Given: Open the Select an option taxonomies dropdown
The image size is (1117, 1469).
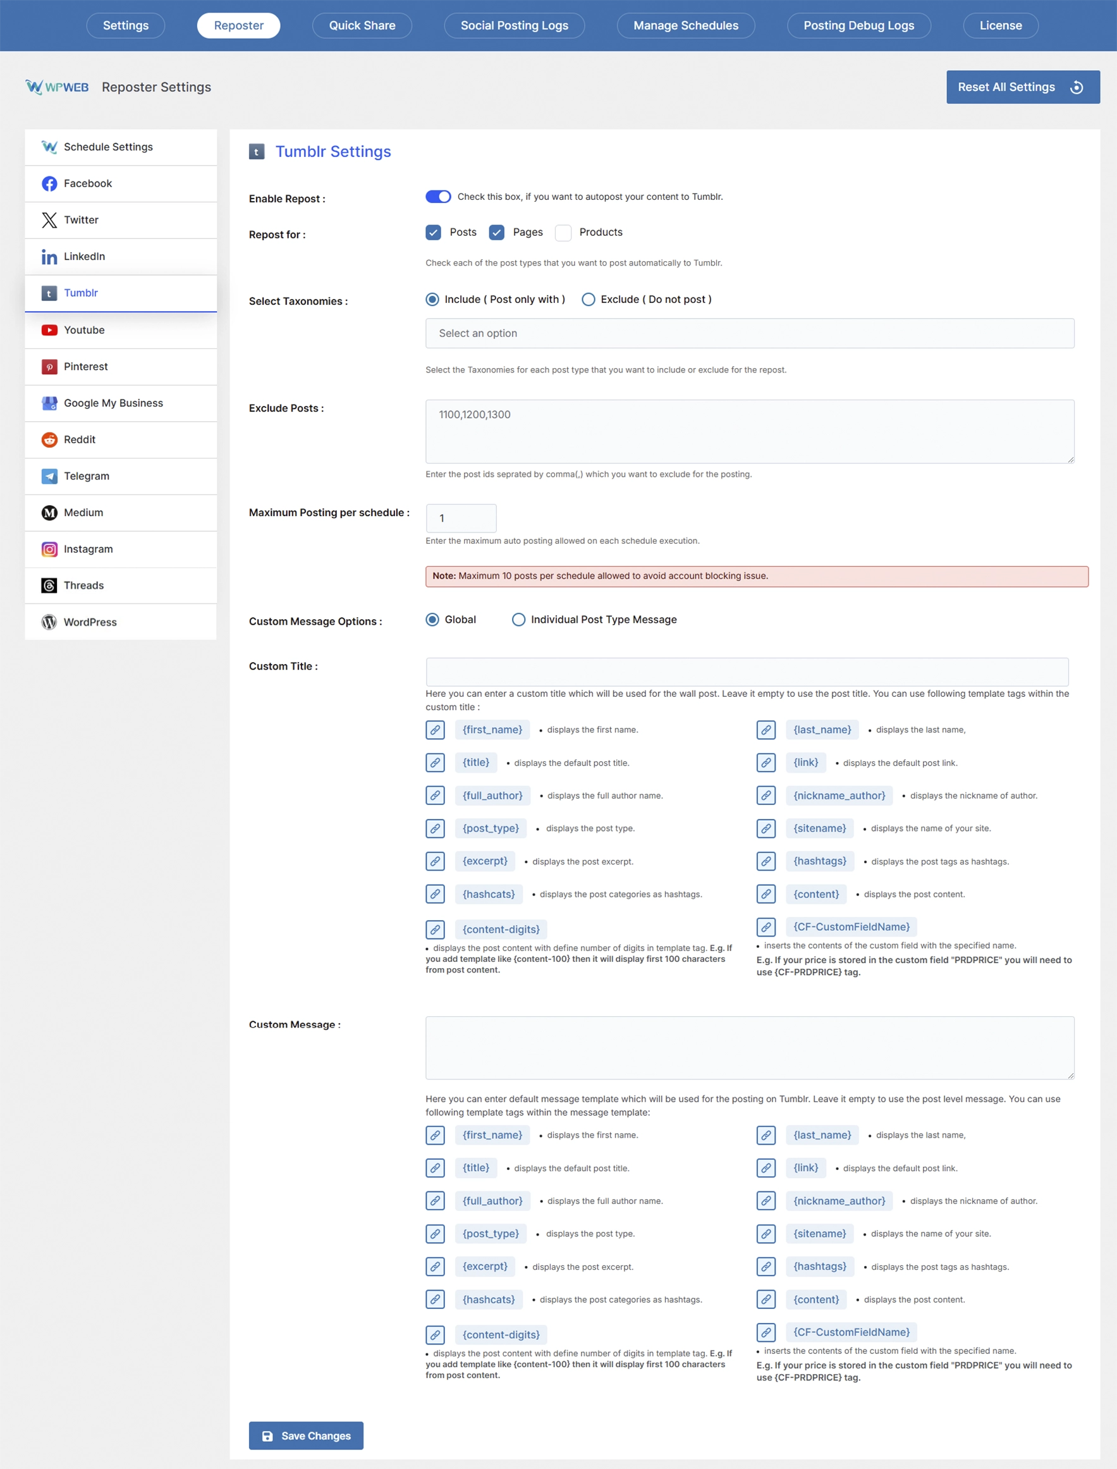Looking at the screenshot, I should coord(749,333).
